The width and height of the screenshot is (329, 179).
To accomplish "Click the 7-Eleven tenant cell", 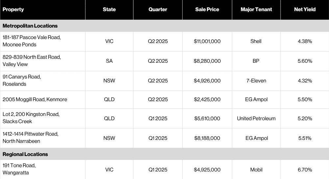I will tap(256, 81).
